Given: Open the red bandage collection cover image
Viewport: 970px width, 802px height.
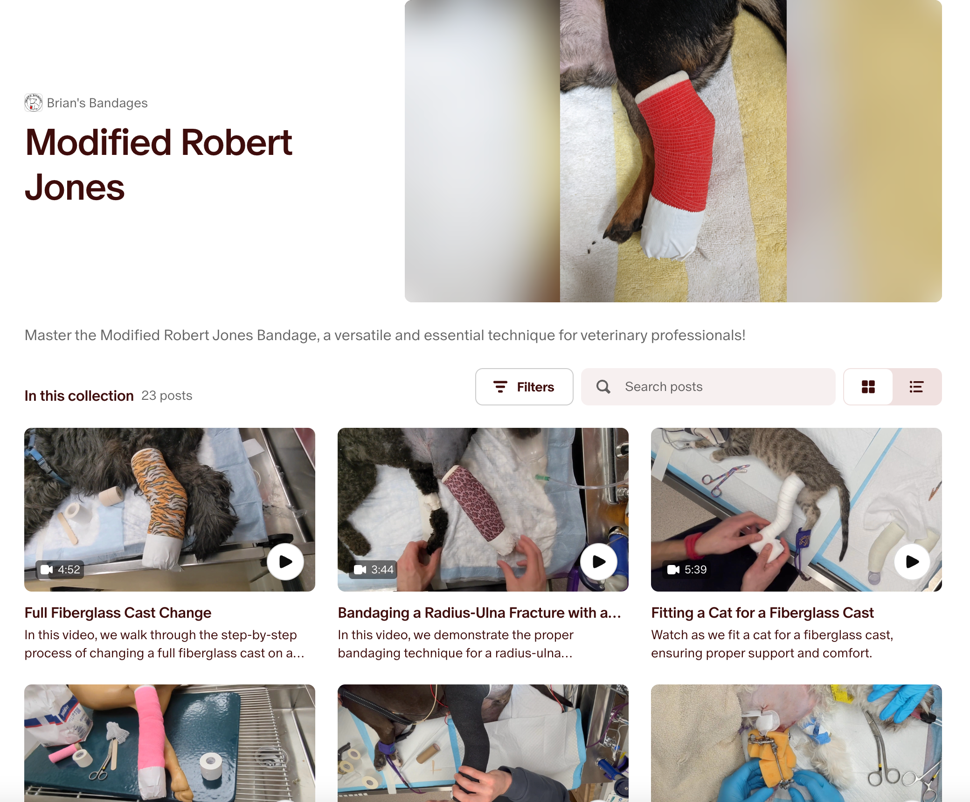Looking at the screenshot, I should coord(673,151).
